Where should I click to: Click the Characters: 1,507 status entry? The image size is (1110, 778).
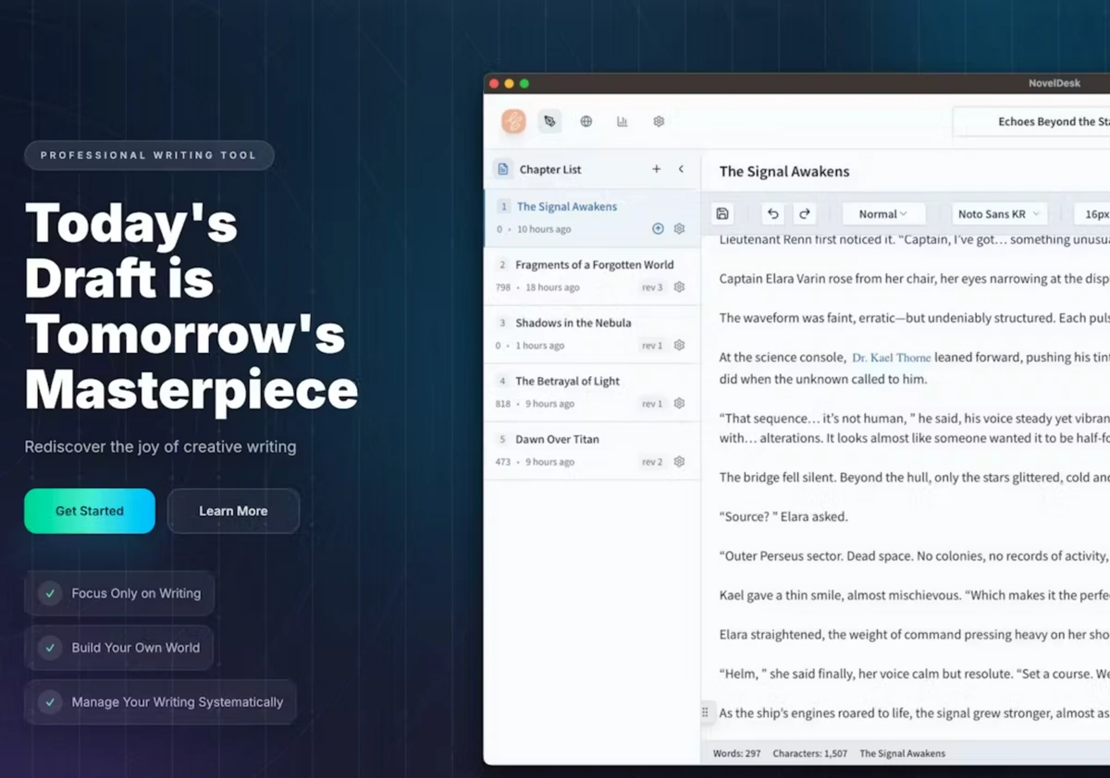pos(810,754)
